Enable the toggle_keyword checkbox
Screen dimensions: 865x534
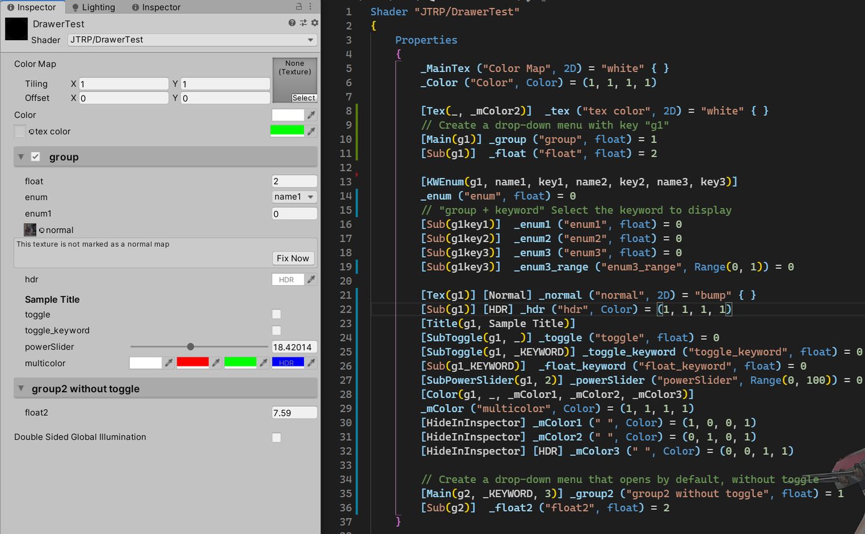[276, 330]
